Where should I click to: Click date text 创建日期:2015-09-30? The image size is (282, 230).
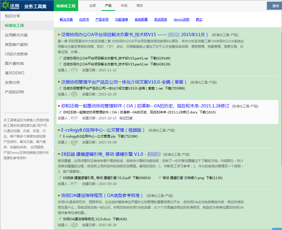click(x=99, y=184)
